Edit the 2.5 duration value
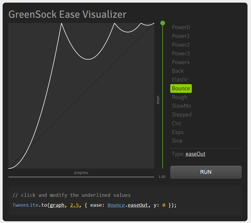The image size is (251, 223). (x=74, y=205)
